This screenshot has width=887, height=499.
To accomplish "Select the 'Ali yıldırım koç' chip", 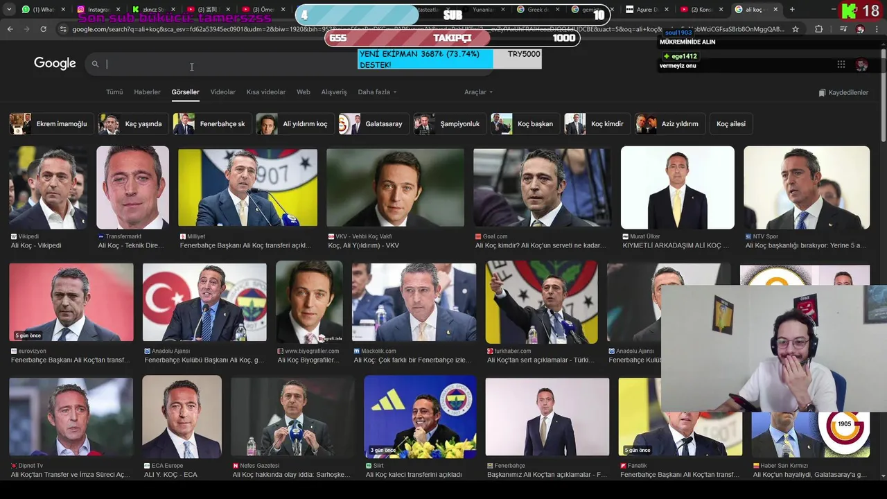I will point(294,124).
